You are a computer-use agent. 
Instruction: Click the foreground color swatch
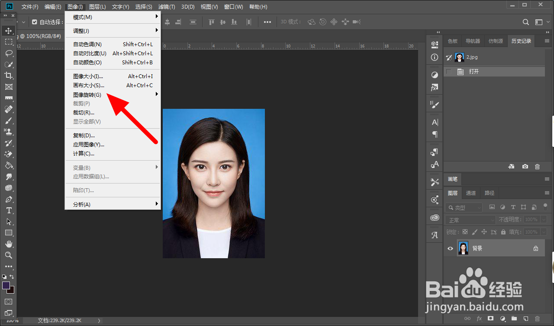coord(6,285)
